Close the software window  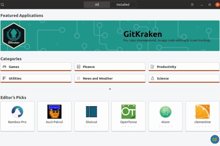pyautogui.click(x=218, y=4)
